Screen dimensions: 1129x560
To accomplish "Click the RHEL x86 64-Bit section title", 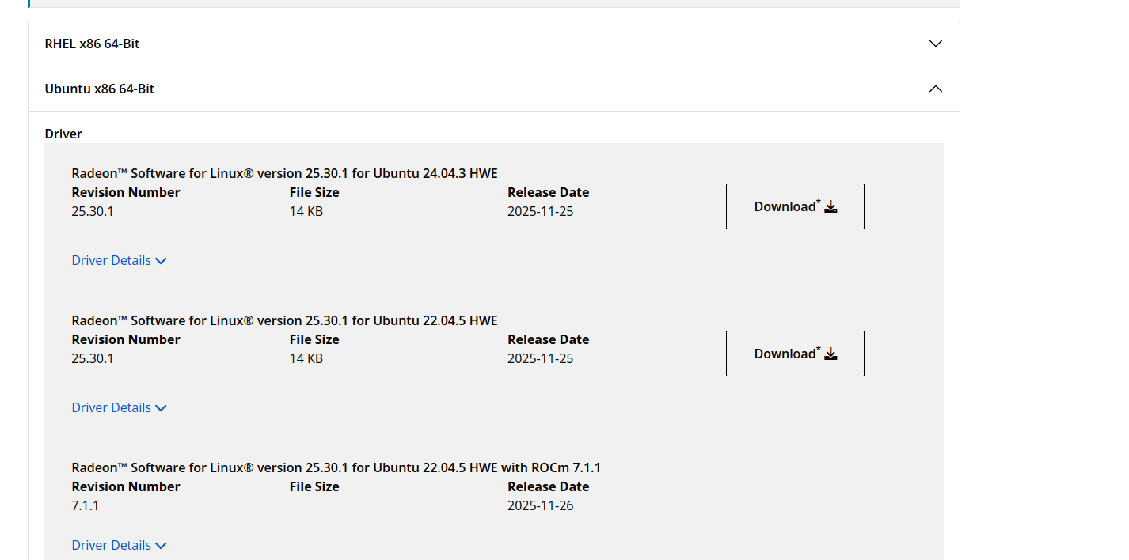I will pyautogui.click(x=92, y=44).
